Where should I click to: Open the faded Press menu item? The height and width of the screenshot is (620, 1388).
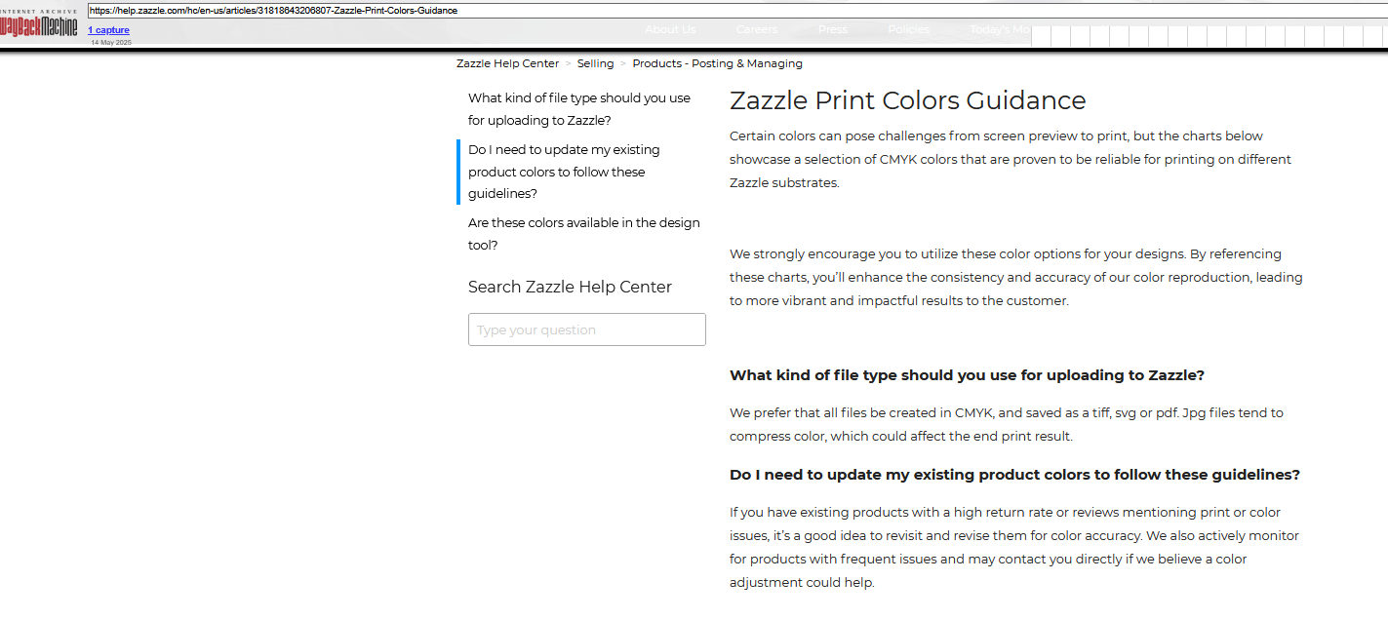(832, 29)
